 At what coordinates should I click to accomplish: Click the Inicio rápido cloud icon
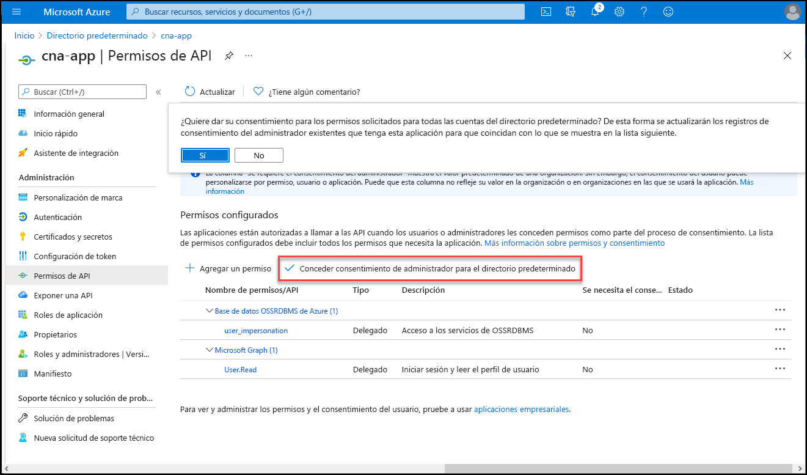tap(23, 133)
